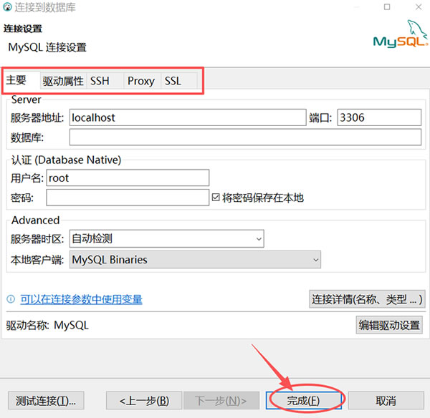The image size is (430, 418).
Task: Click the 取消 button
Action: pyautogui.click(x=386, y=401)
